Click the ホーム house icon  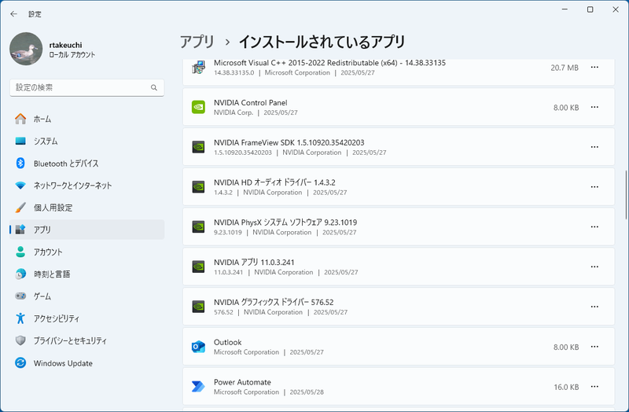point(20,119)
